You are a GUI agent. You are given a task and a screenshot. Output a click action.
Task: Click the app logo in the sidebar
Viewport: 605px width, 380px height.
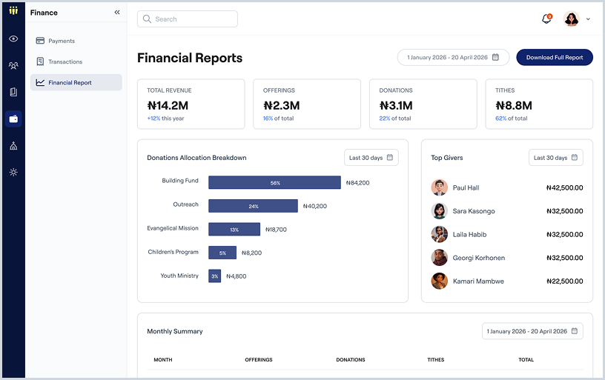click(x=13, y=10)
